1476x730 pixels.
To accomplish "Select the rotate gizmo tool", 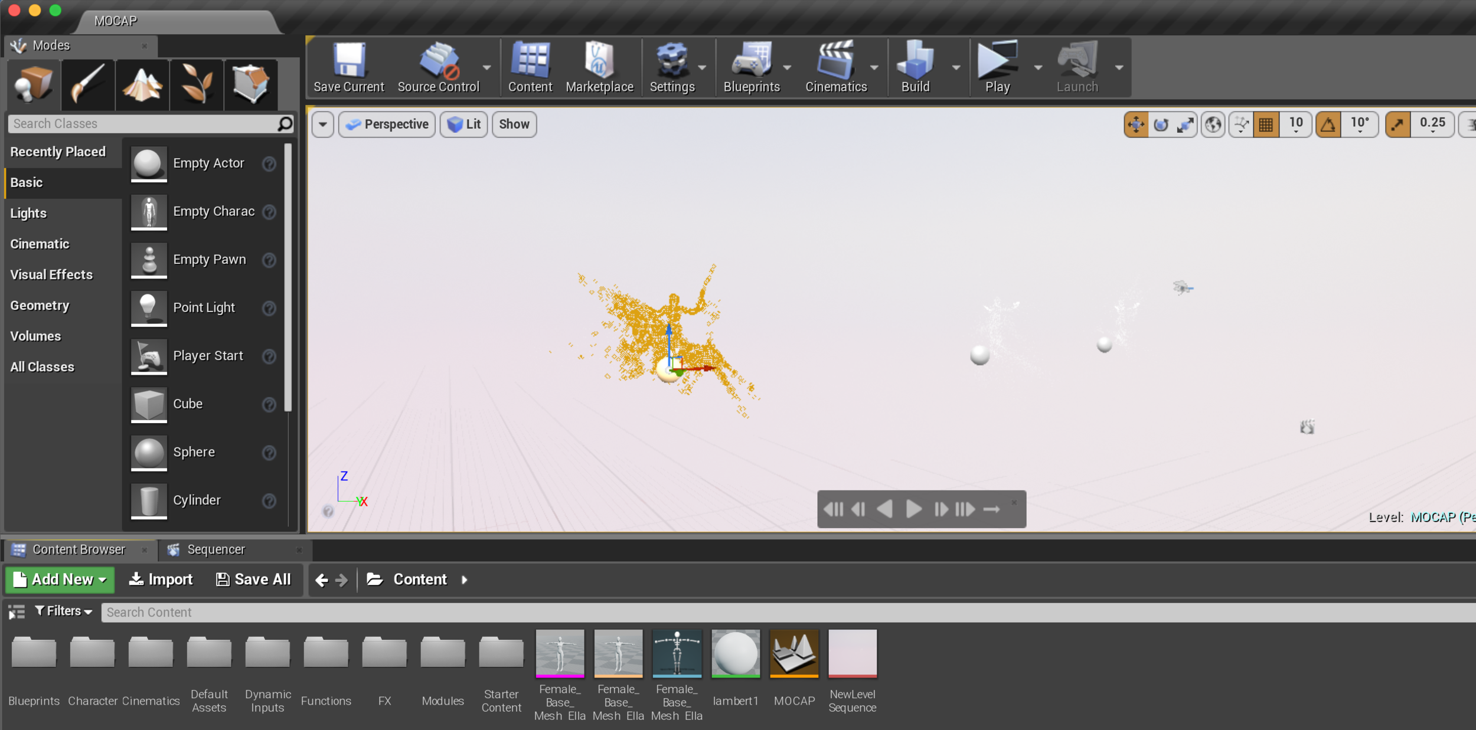I will point(1161,125).
